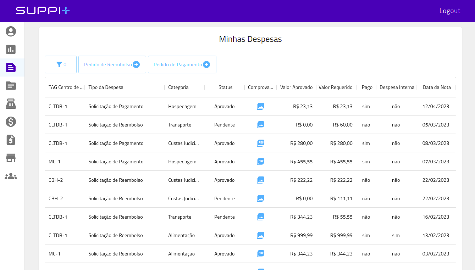Select the document expenses sidebar icon
Viewport: 475px width, 270px height.
click(x=11, y=68)
